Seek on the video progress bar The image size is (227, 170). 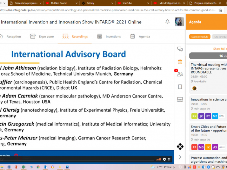point(76,159)
